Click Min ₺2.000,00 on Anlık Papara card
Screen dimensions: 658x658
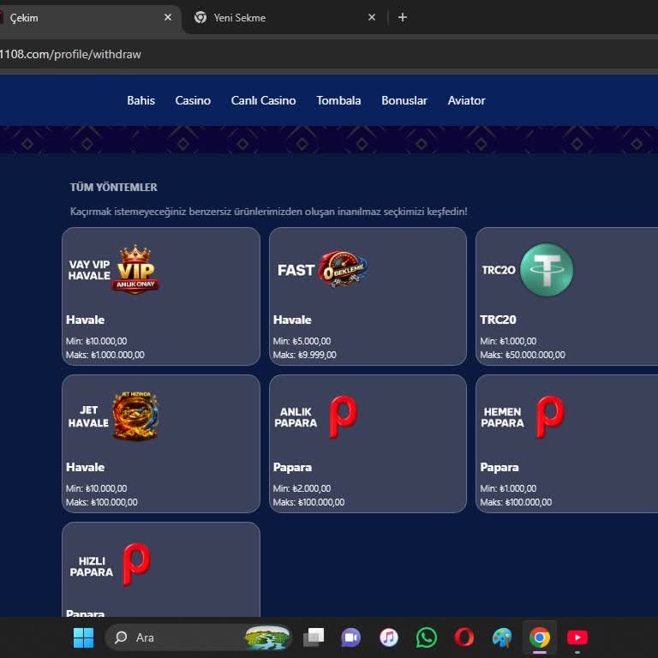point(302,488)
